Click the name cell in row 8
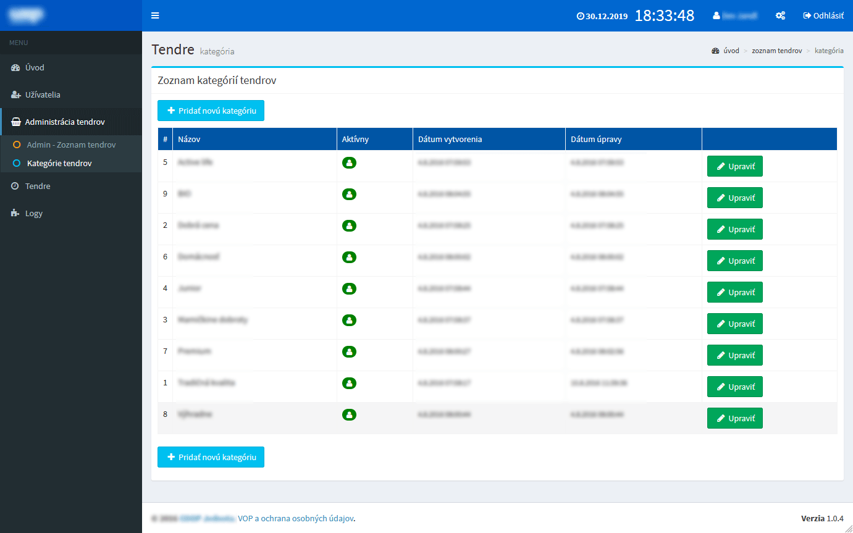 254,418
